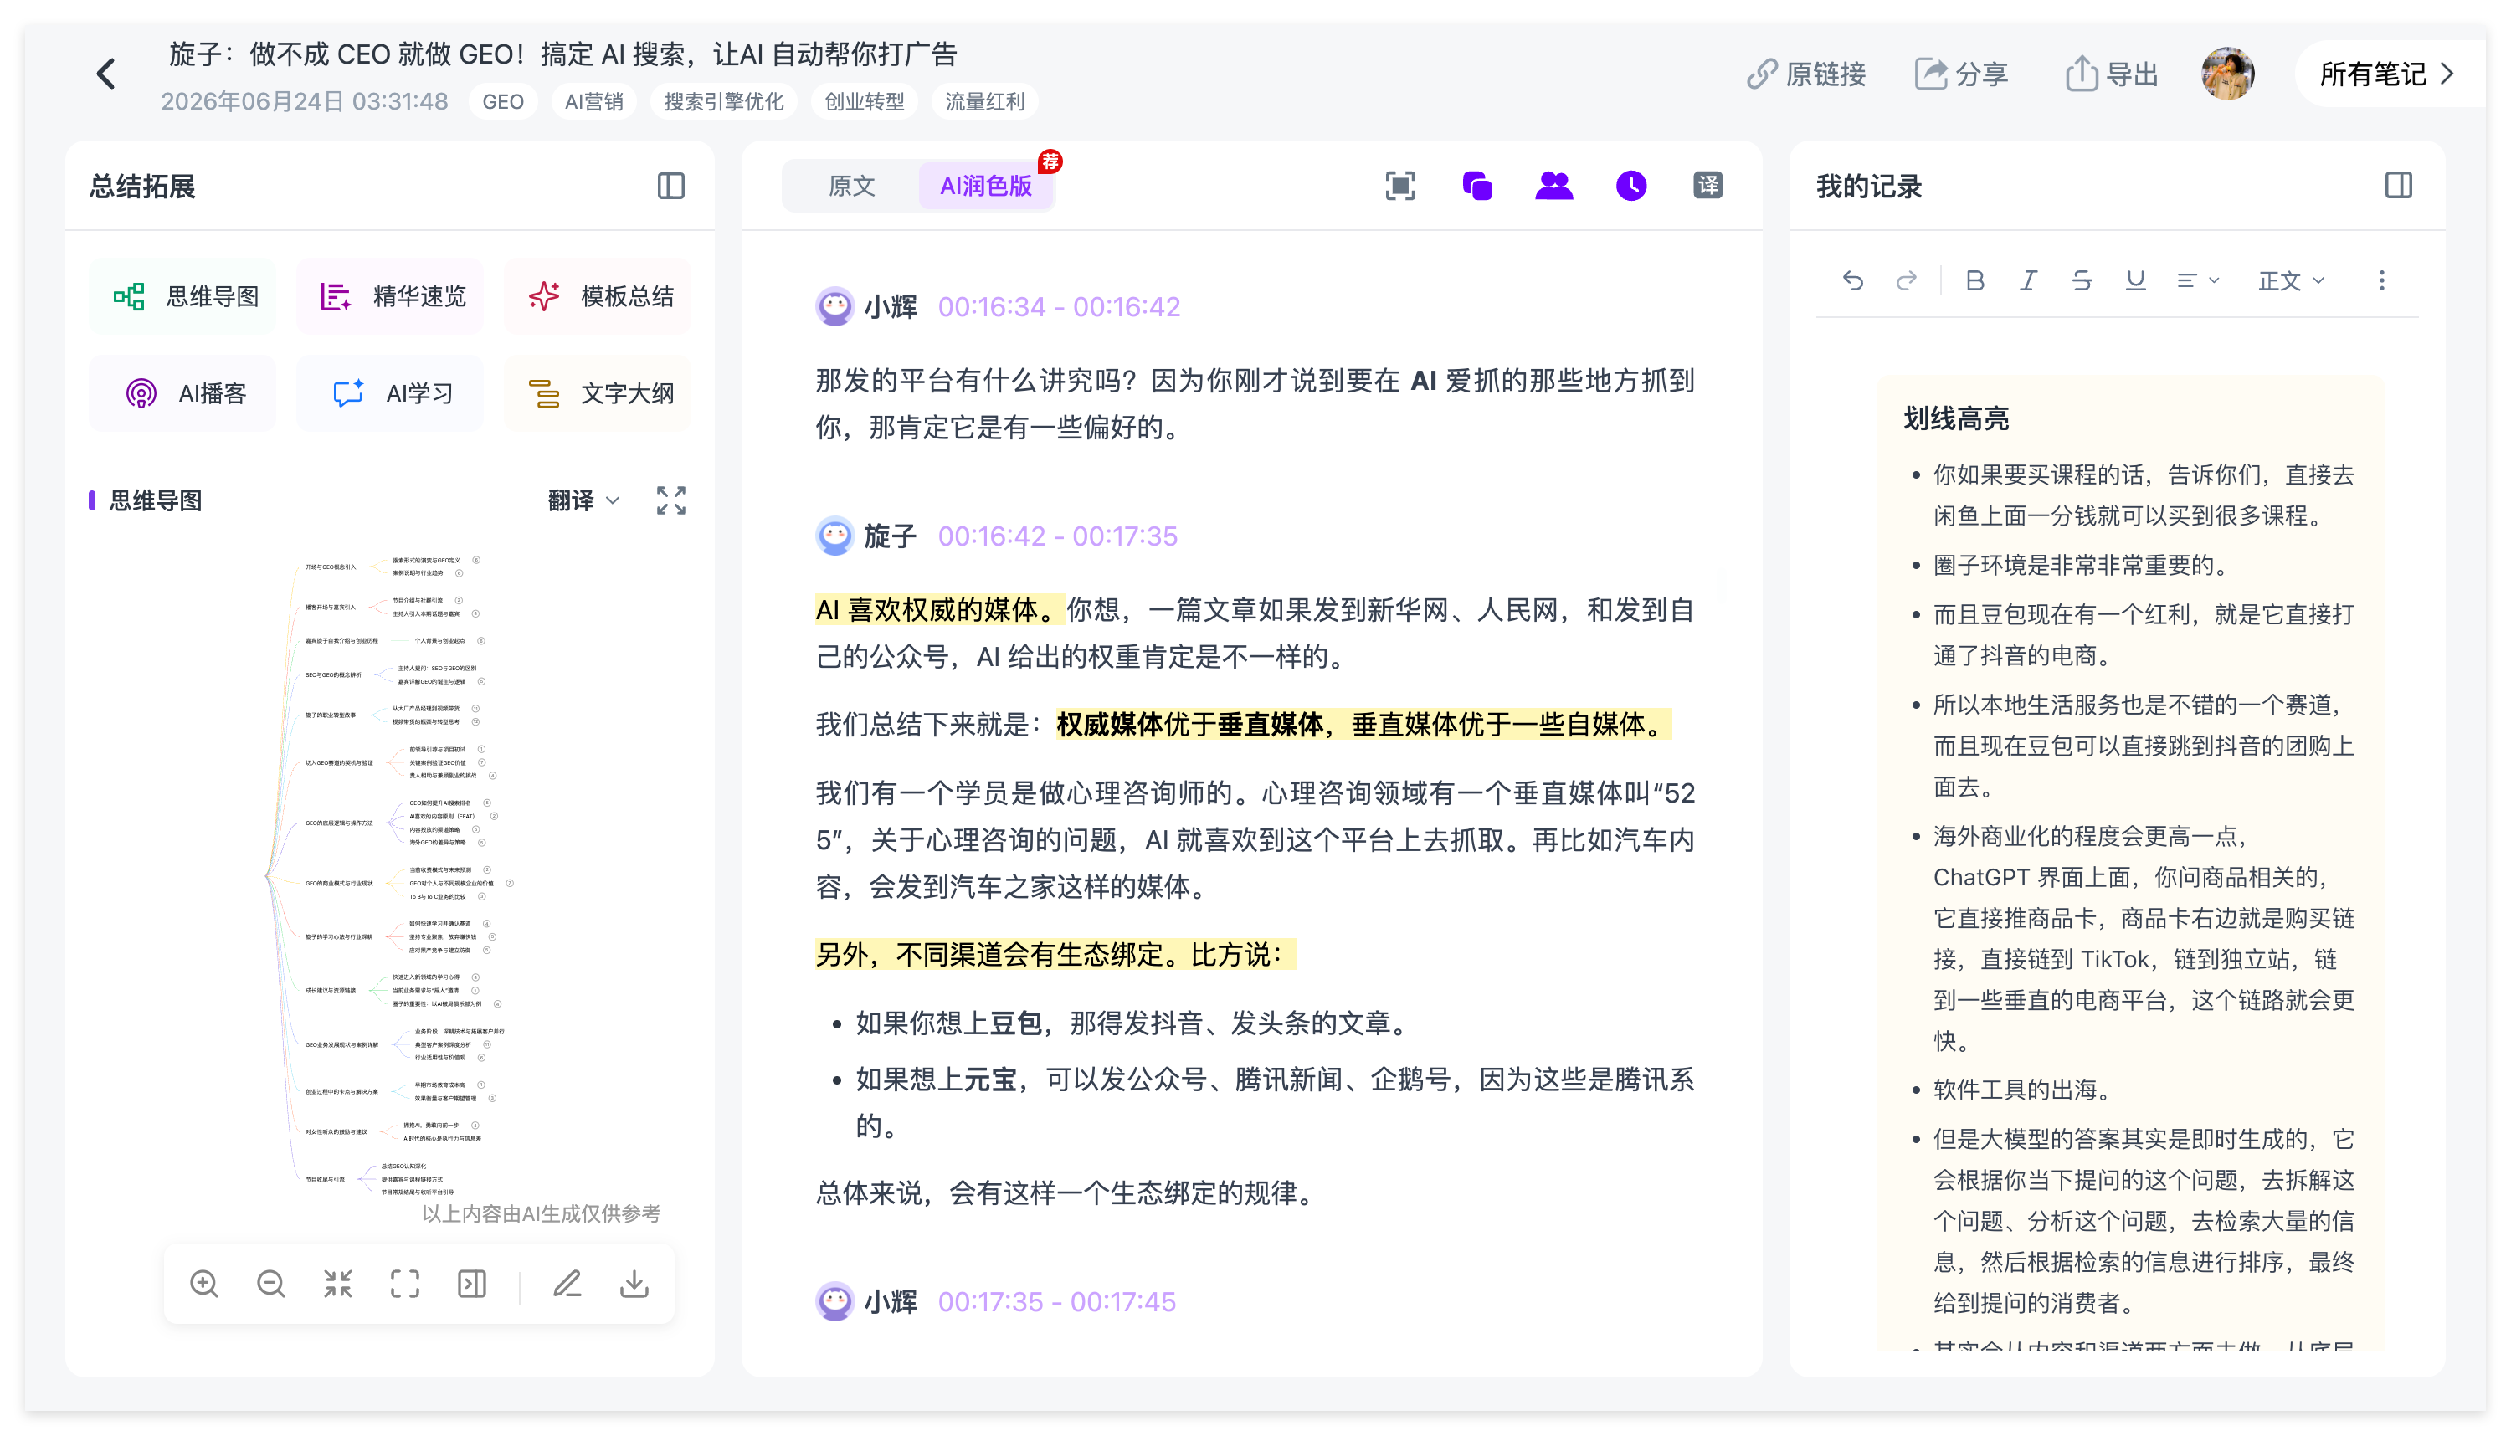Viewport: 2511px width, 1436px height.
Task: Undo in the notes editor
Action: (1853, 281)
